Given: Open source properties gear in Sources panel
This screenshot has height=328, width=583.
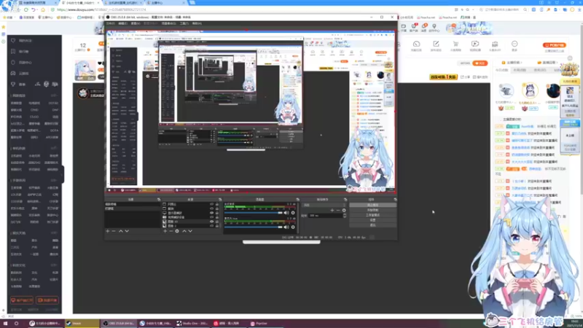Looking at the screenshot, I should [177, 231].
